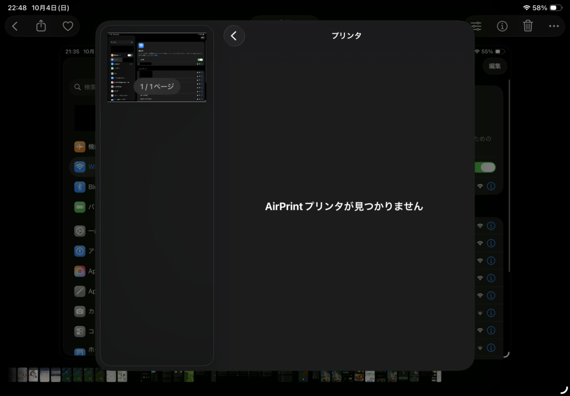570x396 pixels.
Task: Open the adjustments sliders icon
Action: coord(476,26)
